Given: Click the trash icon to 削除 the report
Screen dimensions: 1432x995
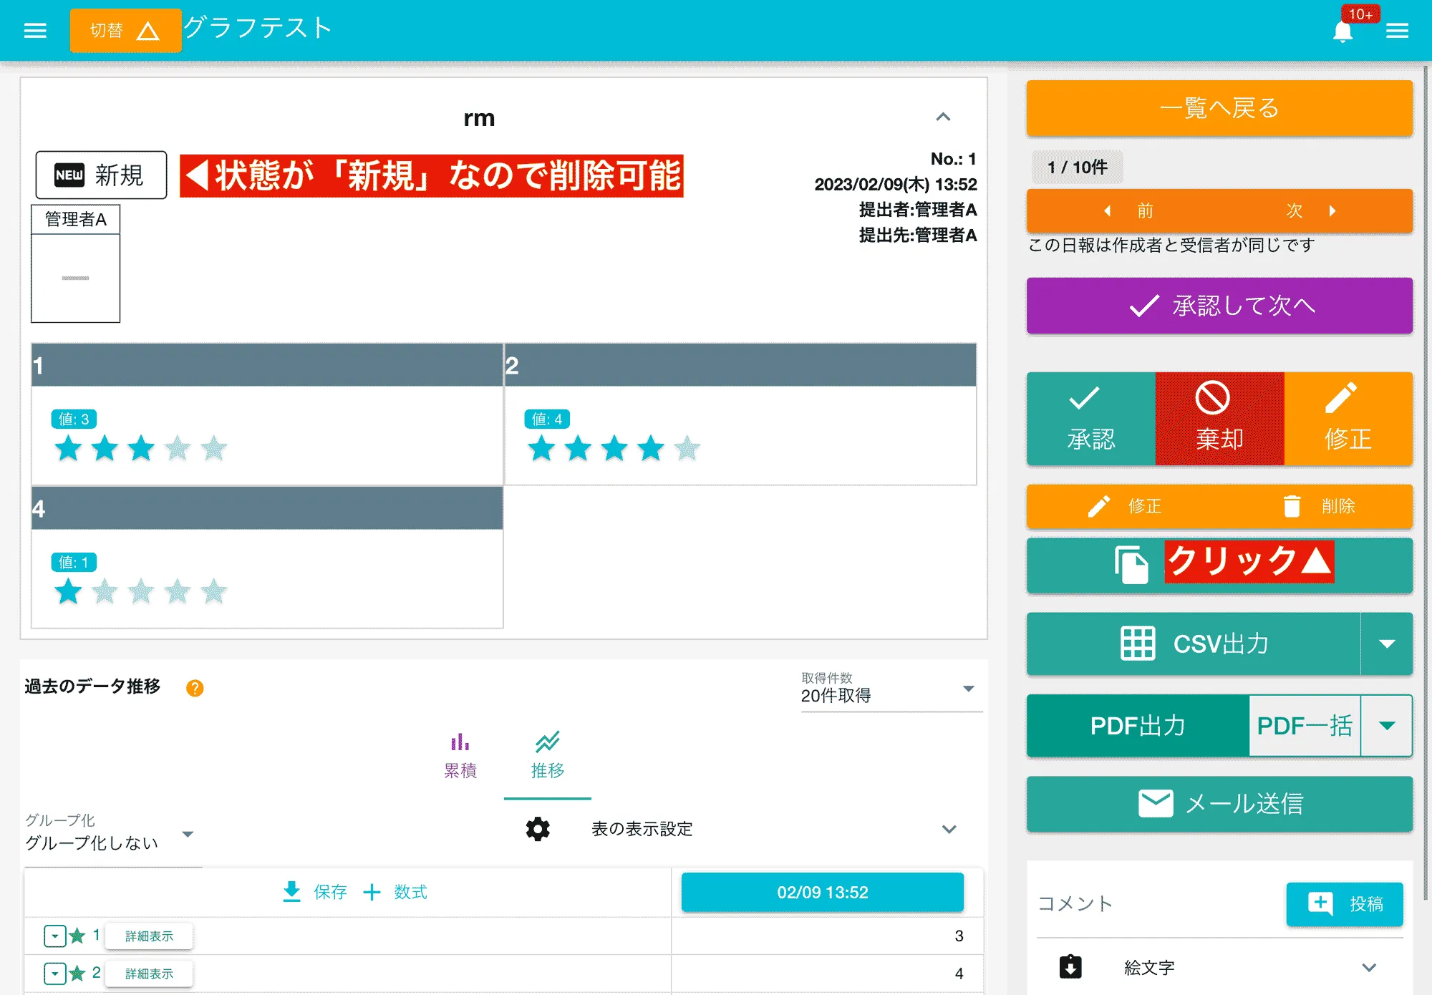Looking at the screenshot, I should point(1293,506).
